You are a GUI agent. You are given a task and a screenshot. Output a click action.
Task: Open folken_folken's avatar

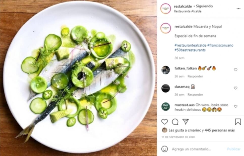(165, 70)
